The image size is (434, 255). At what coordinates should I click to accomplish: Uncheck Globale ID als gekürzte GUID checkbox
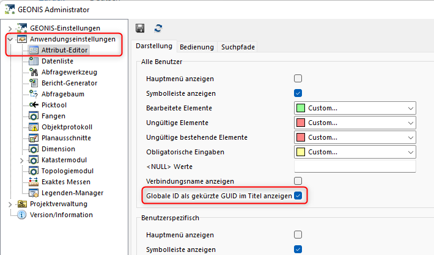pyautogui.click(x=298, y=195)
